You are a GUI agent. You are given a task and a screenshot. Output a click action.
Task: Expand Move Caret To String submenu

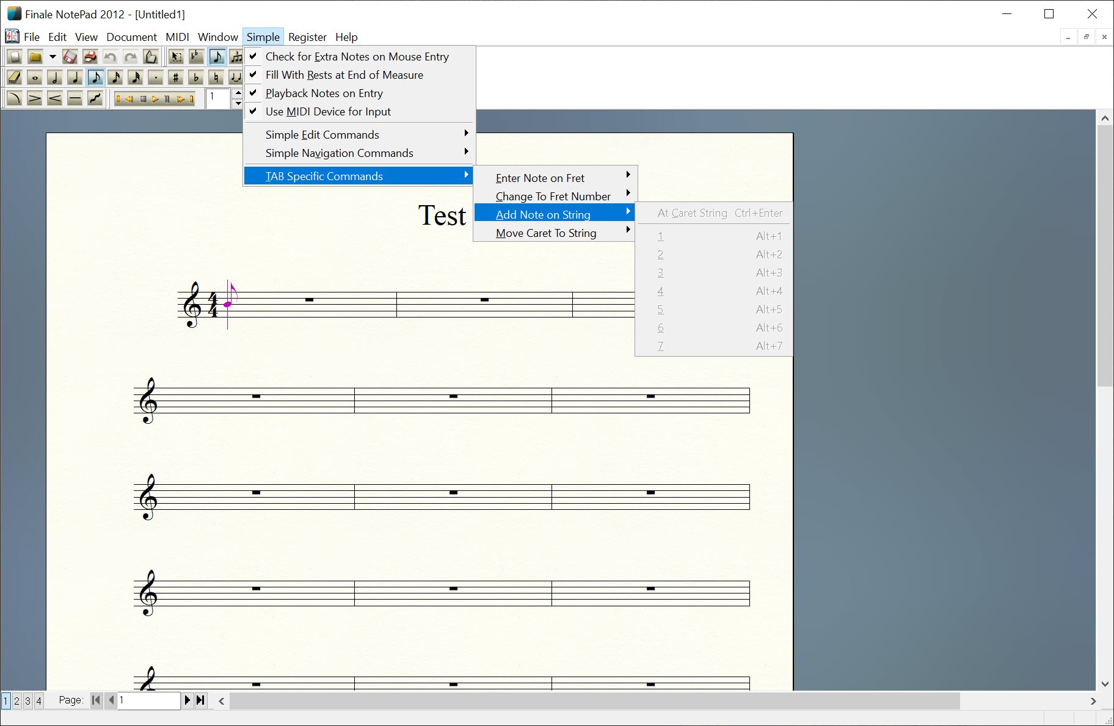pos(555,233)
